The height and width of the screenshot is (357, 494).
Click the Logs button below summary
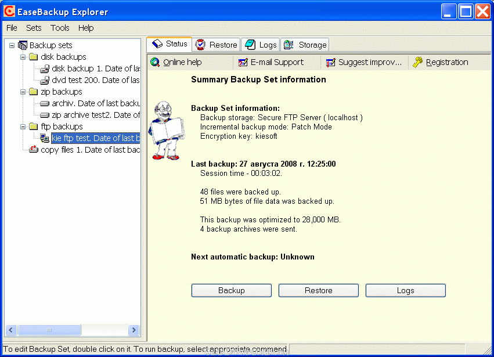(x=405, y=290)
